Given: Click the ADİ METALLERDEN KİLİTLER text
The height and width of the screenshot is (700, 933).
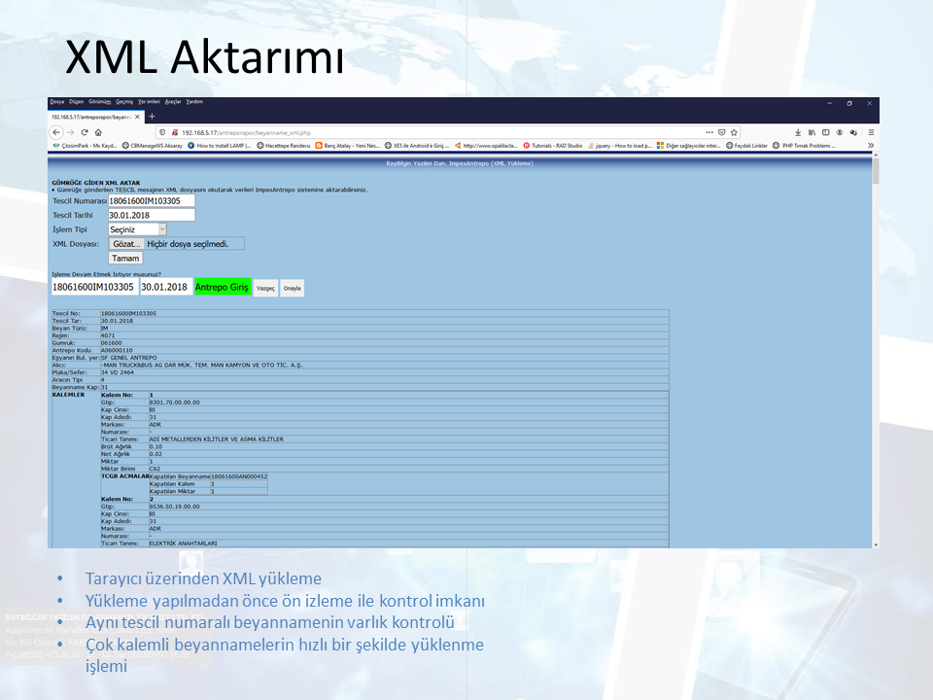Looking at the screenshot, I should coord(217,439).
